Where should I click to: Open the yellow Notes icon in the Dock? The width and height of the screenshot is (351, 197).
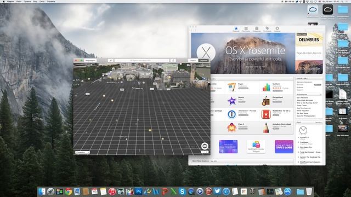tap(103, 192)
